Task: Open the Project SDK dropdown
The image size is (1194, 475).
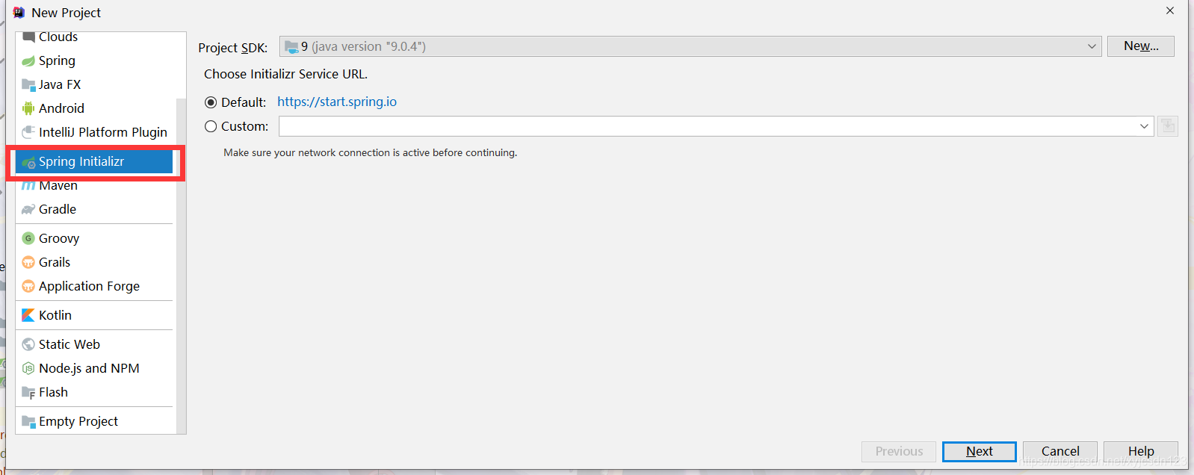Action: click(x=690, y=46)
